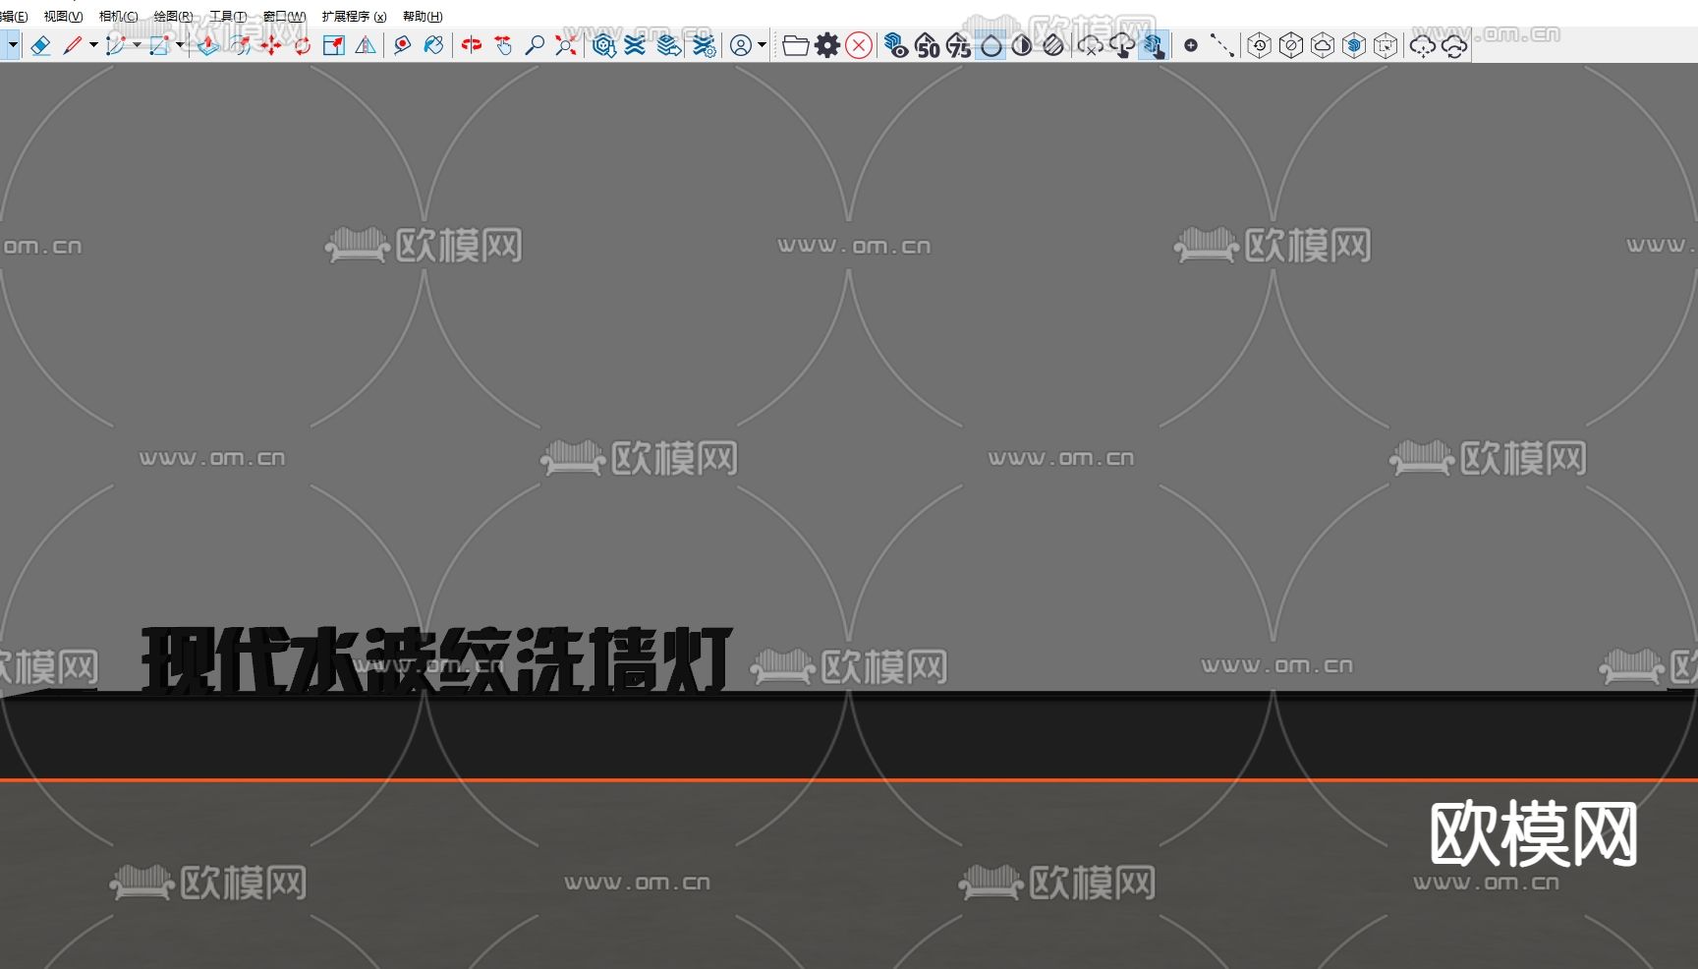Select the dashed diagonal line tool
The image size is (1698, 969).
click(1222, 45)
